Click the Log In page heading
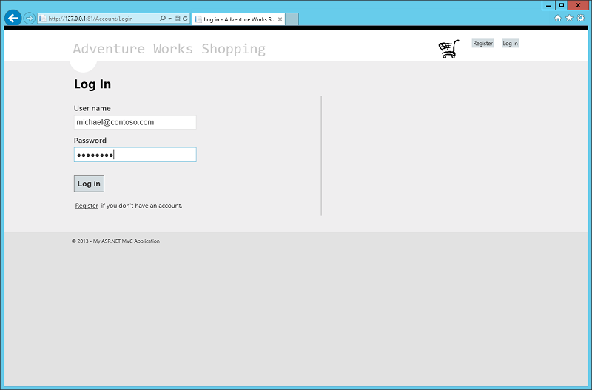This screenshot has width=592, height=390. click(x=92, y=84)
